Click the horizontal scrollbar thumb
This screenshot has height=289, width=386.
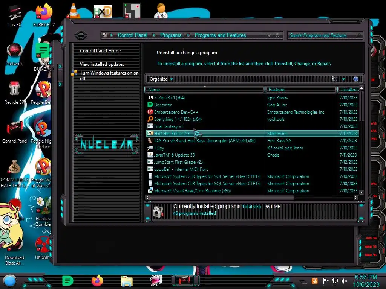[222, 198]
